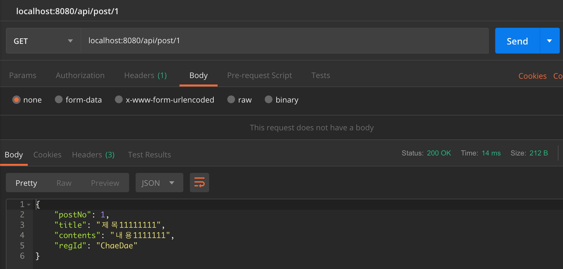Open the Test Results tab
Image resolution: width=563 pixels, height=269 pixels.
150,154
